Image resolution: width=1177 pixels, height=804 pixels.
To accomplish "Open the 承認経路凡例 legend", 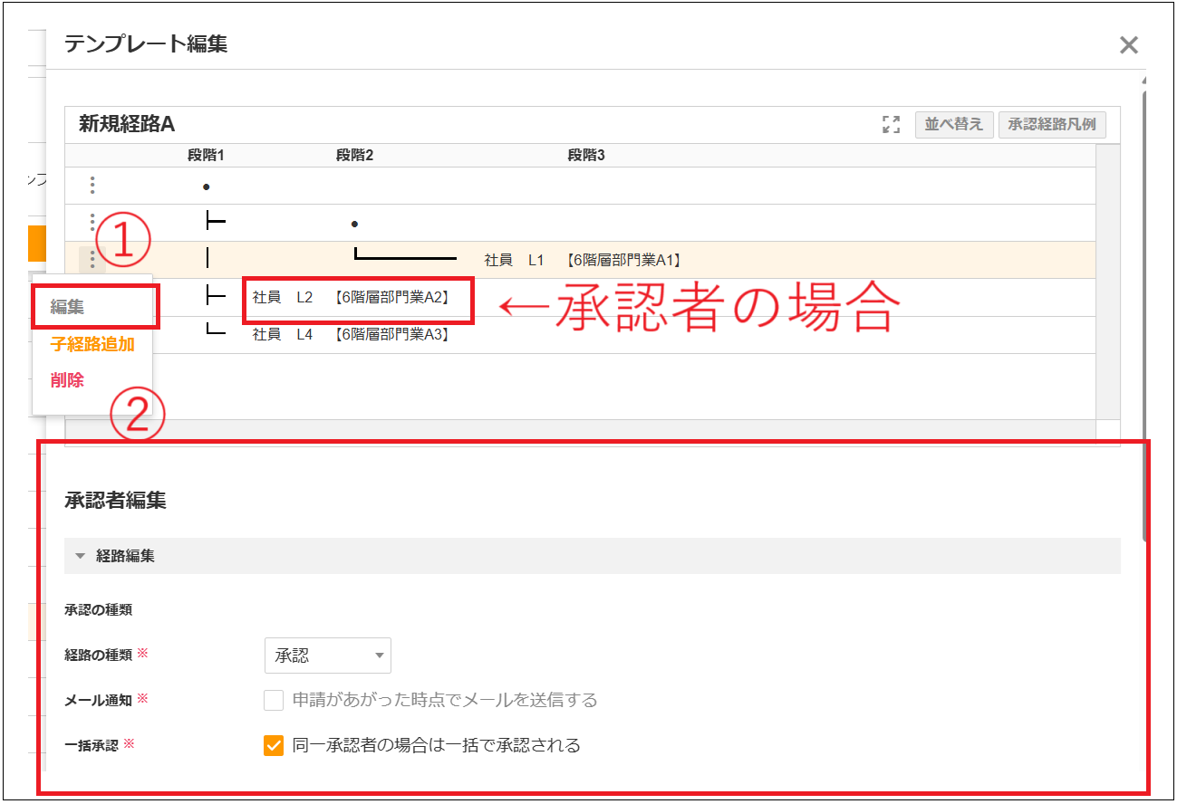I will point(1052,124).
